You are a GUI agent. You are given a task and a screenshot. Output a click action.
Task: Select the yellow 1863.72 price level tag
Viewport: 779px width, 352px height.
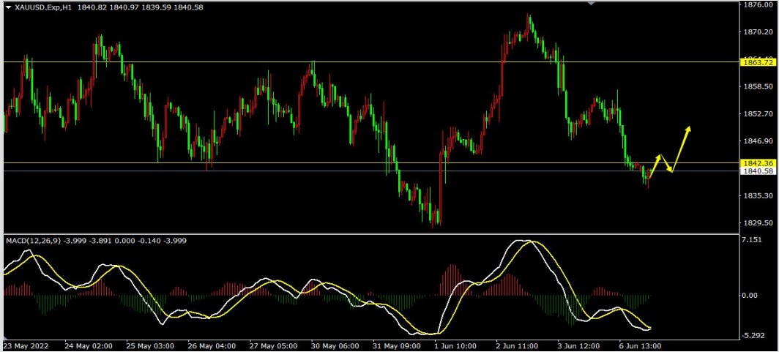[x=757, y=62]
